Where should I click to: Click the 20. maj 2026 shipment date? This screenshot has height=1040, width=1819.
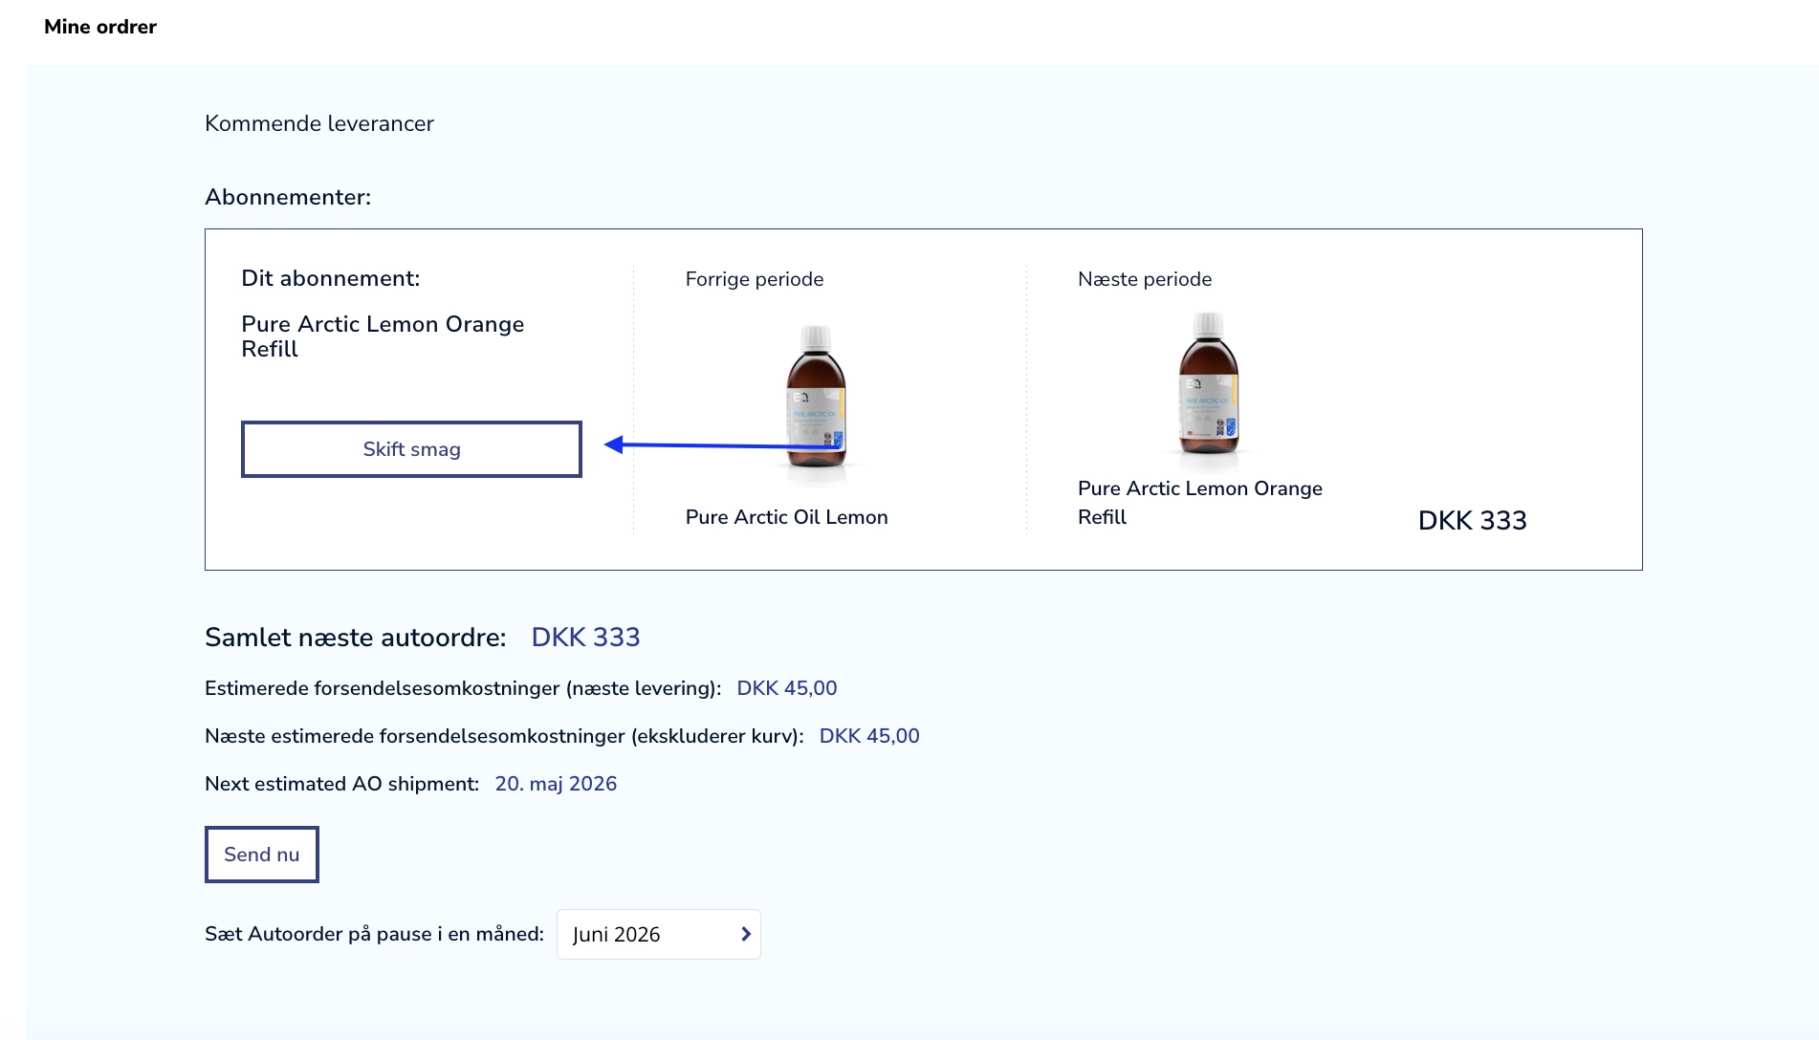click(x=556, y=784)
